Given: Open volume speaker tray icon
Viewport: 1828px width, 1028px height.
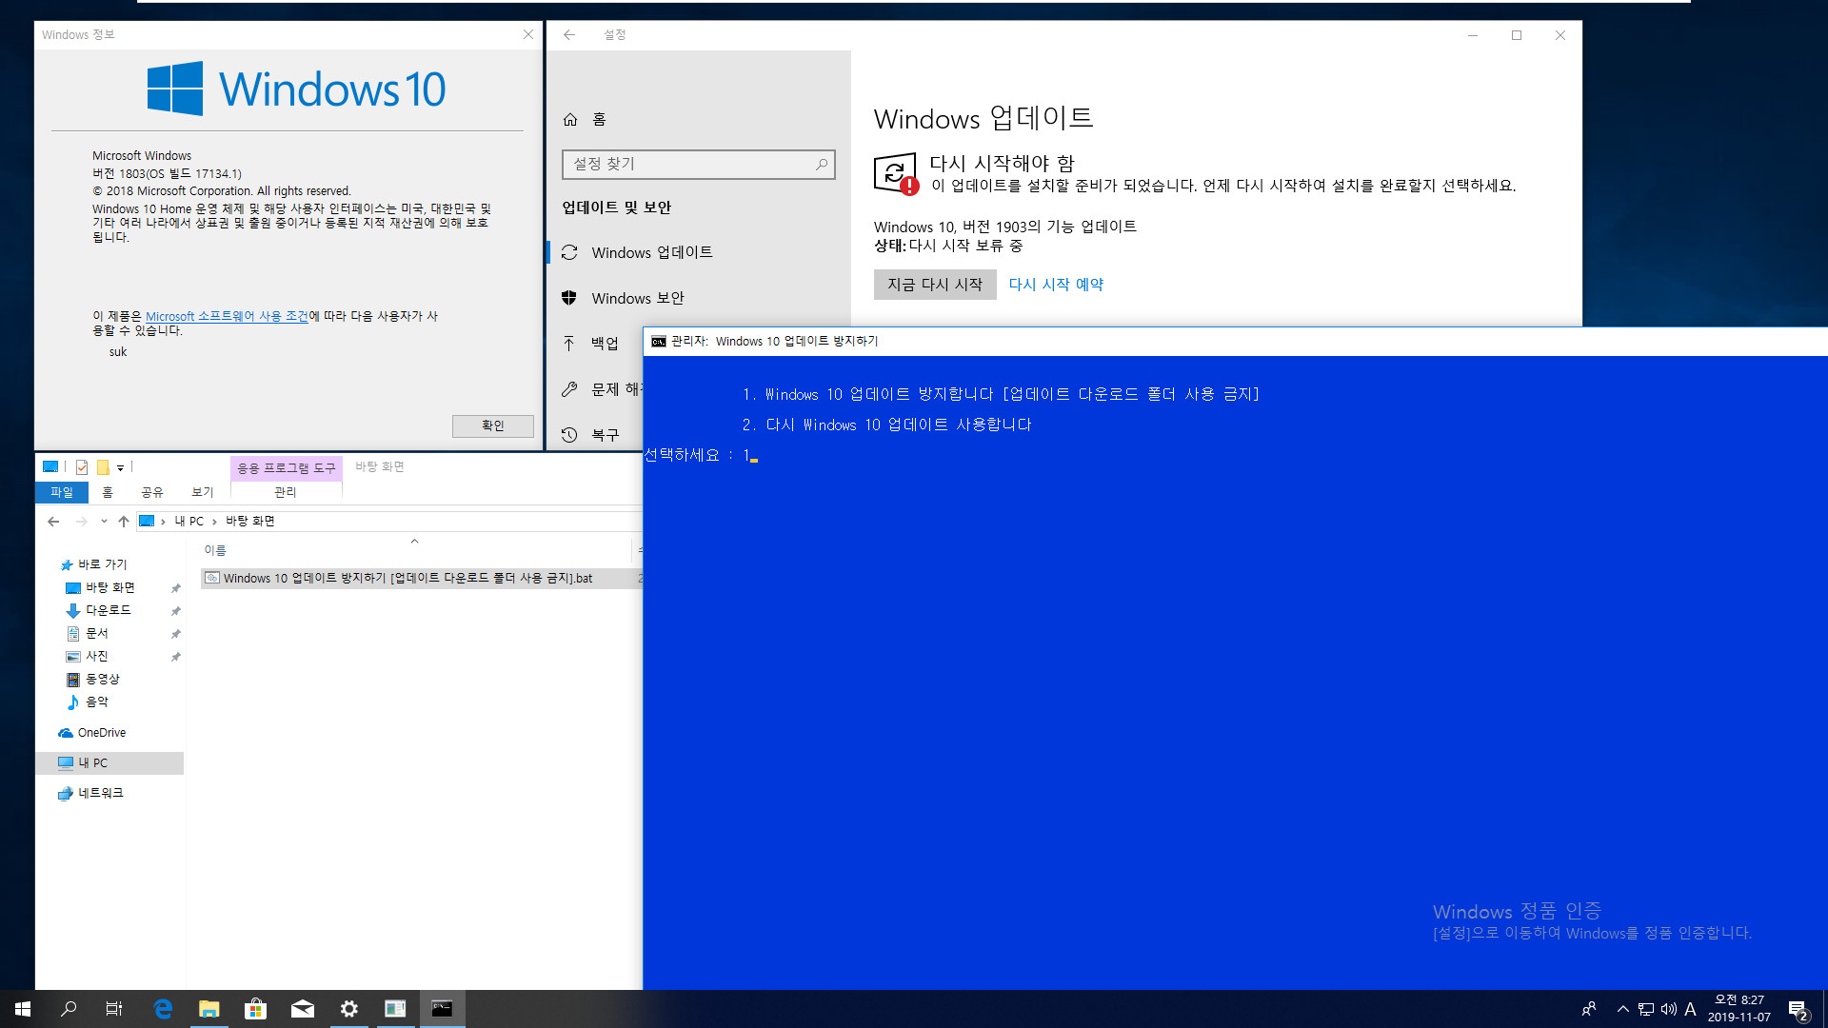Looking at the screenshot, I should click(1669, 1009).
